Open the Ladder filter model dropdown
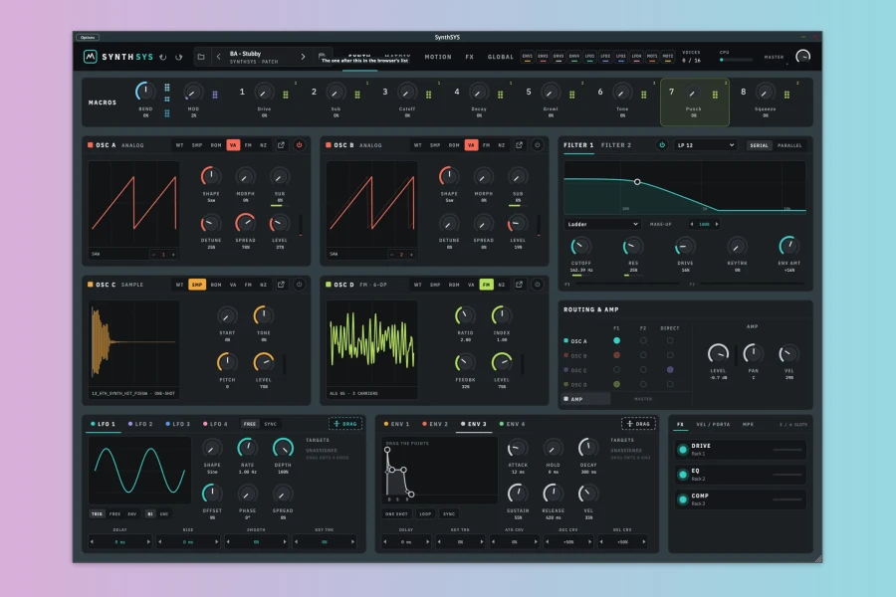The image size is (896, 597). [x=602, y=224]
